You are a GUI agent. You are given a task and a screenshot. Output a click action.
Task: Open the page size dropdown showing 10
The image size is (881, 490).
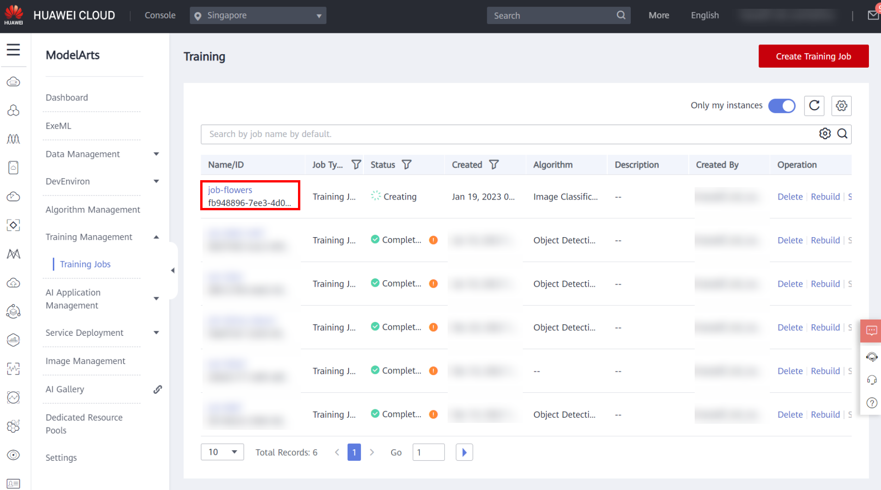tap(222, 452)
